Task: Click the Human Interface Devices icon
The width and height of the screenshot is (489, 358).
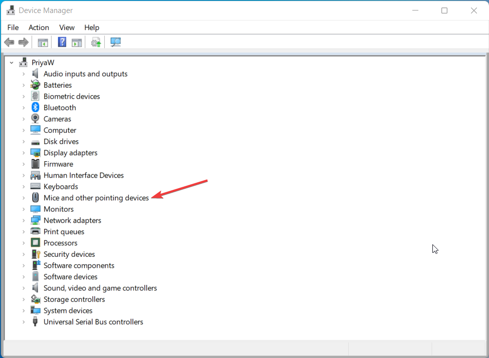Action: coord(36,175)
